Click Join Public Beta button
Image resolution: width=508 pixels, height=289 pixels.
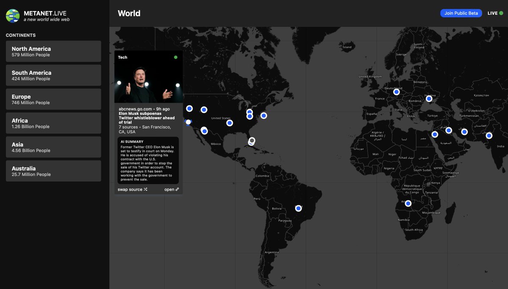[x=461, y=13]
